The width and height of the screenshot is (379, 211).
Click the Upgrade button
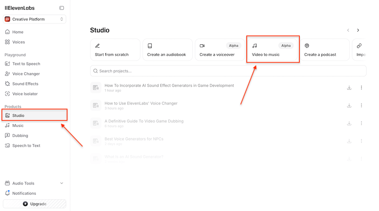tap(34, 204)
